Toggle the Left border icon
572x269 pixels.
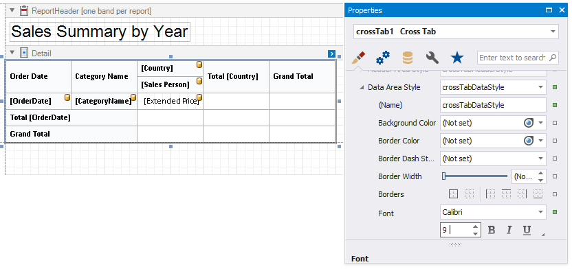(x=491, y=194)
